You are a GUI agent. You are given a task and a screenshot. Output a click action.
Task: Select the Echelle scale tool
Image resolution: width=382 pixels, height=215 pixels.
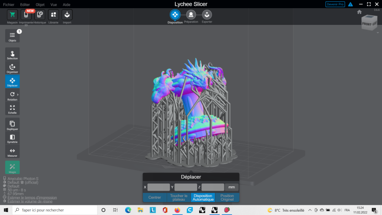tap(12, 109)
